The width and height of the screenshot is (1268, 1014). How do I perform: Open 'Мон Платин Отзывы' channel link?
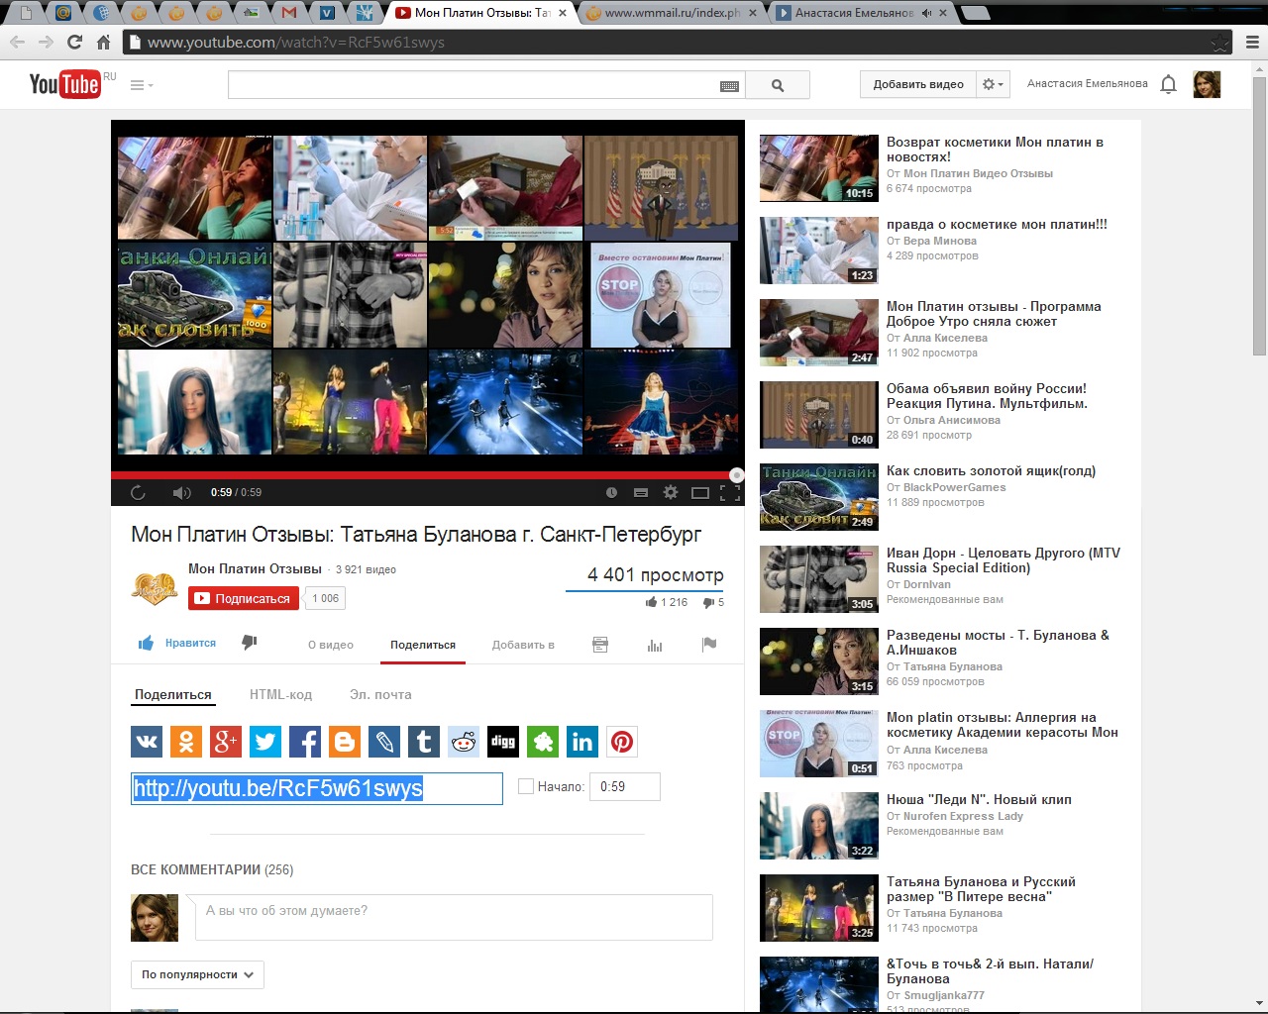255,568
